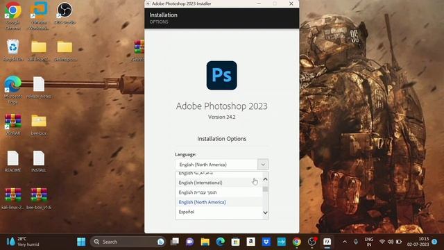Open the Language dropdown arrow
This screenshot has height=250, width=444.
tap(263, 165)
